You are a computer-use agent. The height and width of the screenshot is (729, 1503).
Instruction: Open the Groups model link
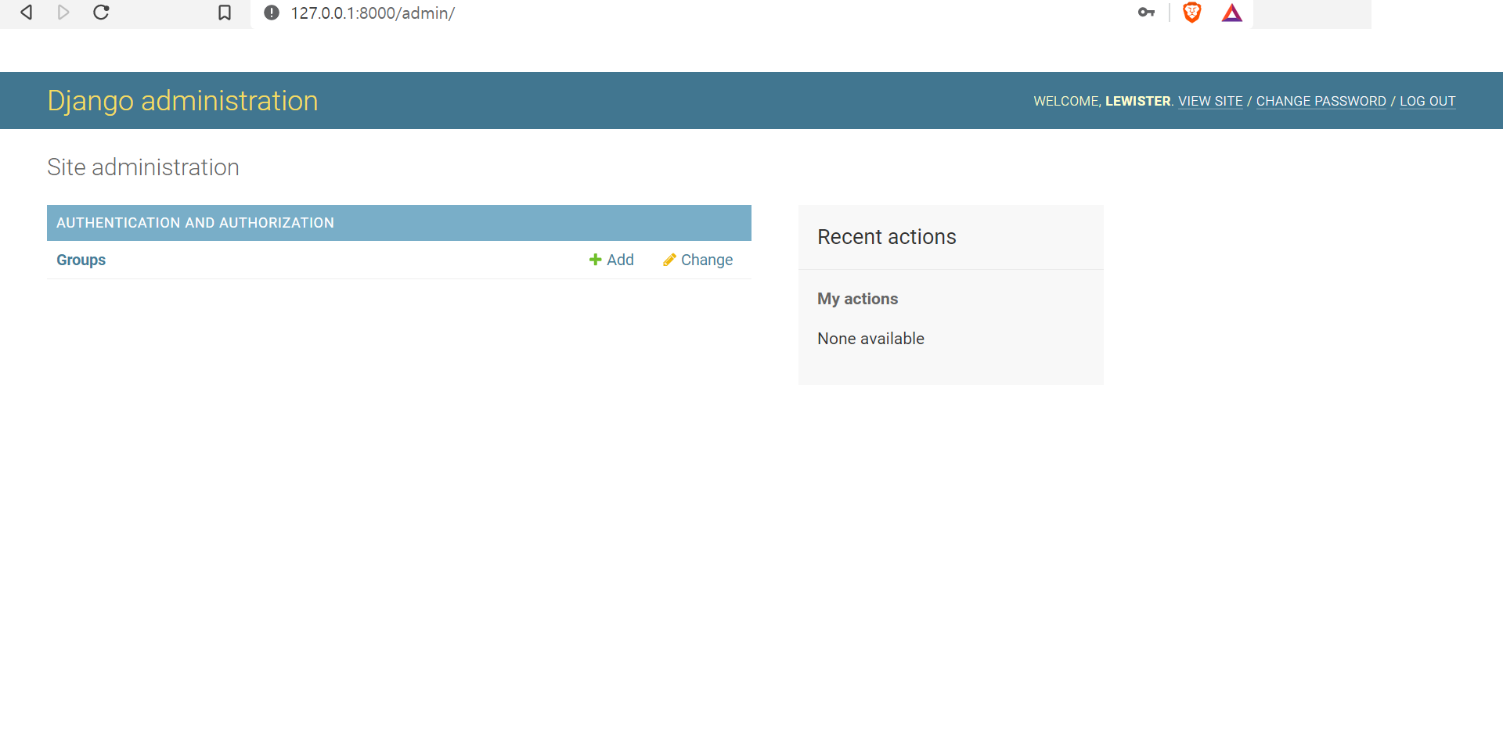click(81, 260)
